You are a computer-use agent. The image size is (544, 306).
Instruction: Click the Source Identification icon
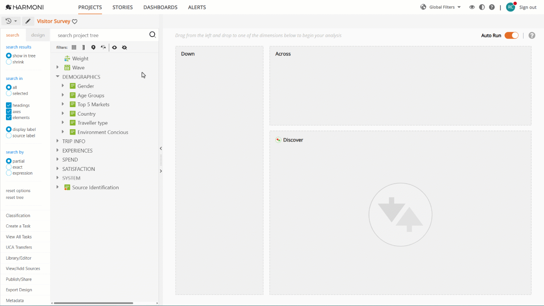67,187
